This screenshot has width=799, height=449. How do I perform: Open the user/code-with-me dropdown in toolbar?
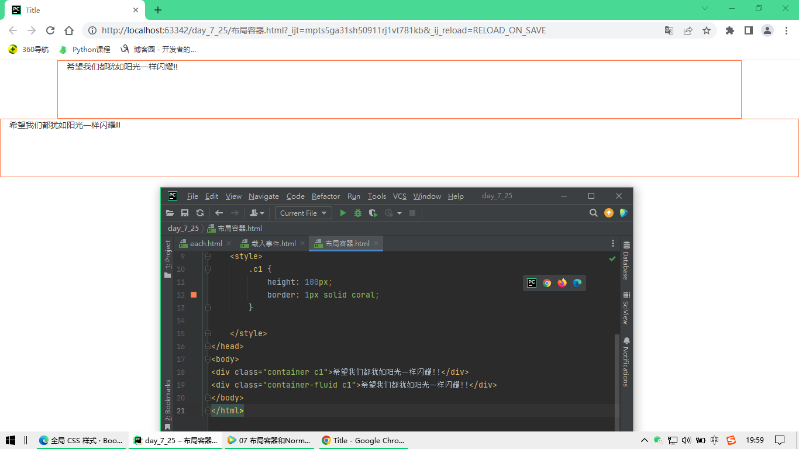click(x=257, y=213)
